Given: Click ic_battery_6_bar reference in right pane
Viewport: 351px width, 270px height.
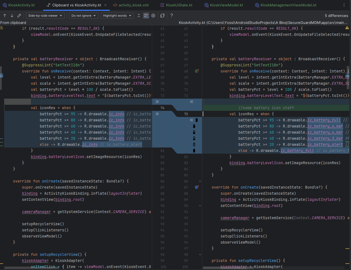Looking at the screenshot, I should click(325, 126).
